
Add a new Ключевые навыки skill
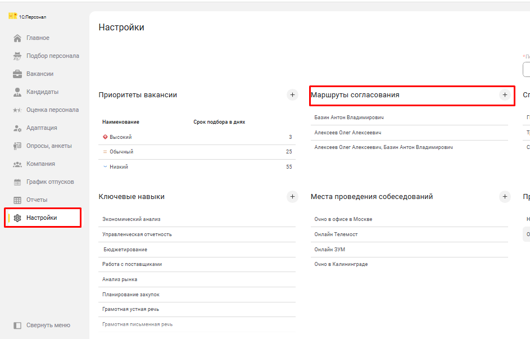point(292,197)
